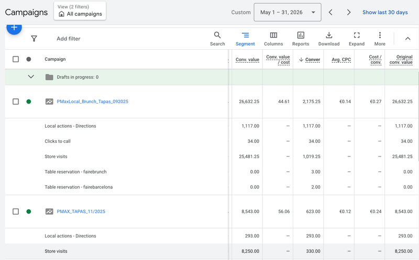Viewport: 419px width, 260px height.
Task: Click Show last 30 days link
Action: 385,12
